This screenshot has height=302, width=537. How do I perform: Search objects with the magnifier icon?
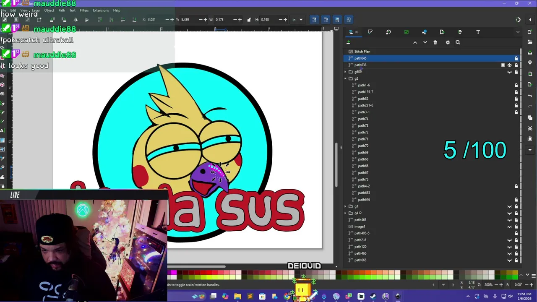coord(458,42)
